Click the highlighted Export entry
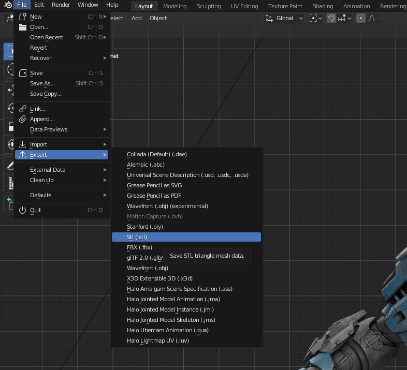 click(x=62, y=155)
